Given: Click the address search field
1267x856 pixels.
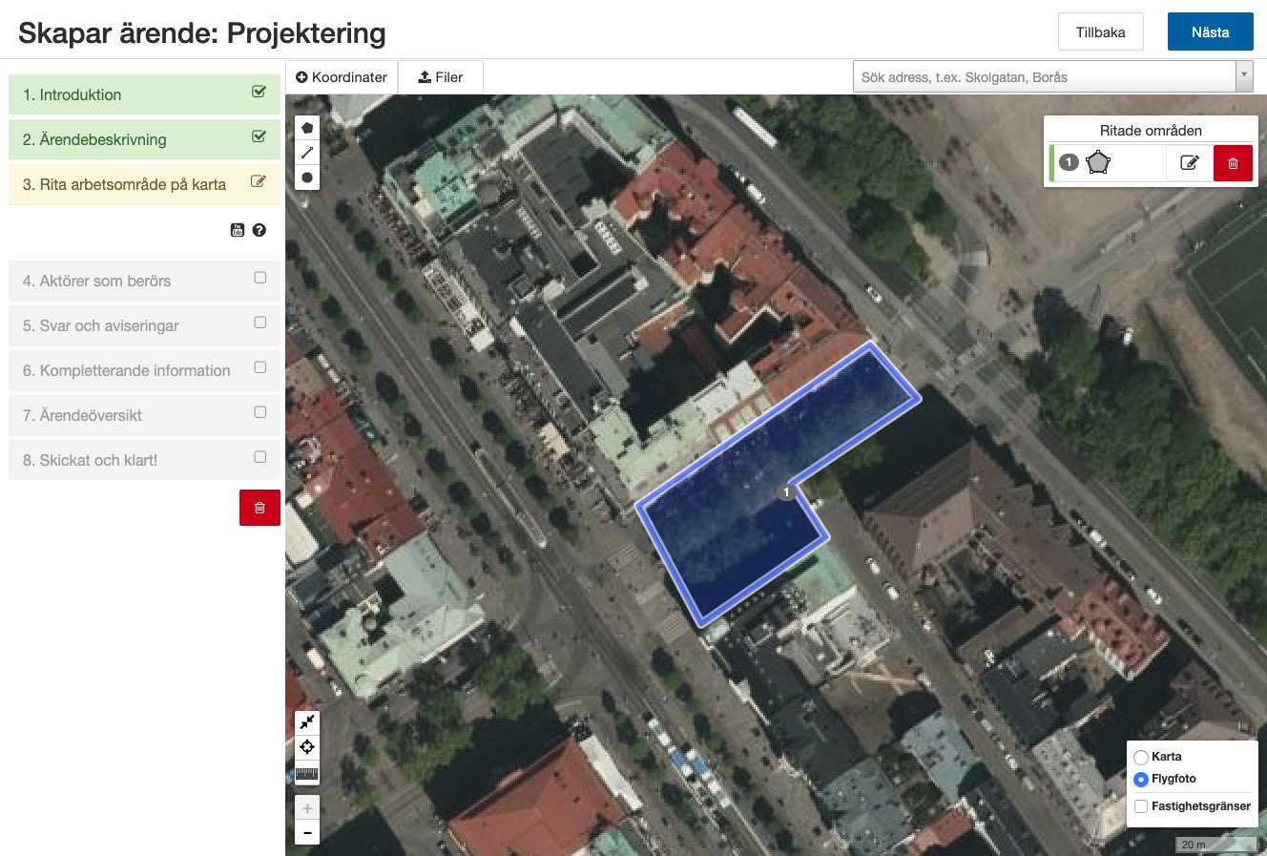Looking at the screenshot, I should pyautogui.click(x=1043, y=77).
